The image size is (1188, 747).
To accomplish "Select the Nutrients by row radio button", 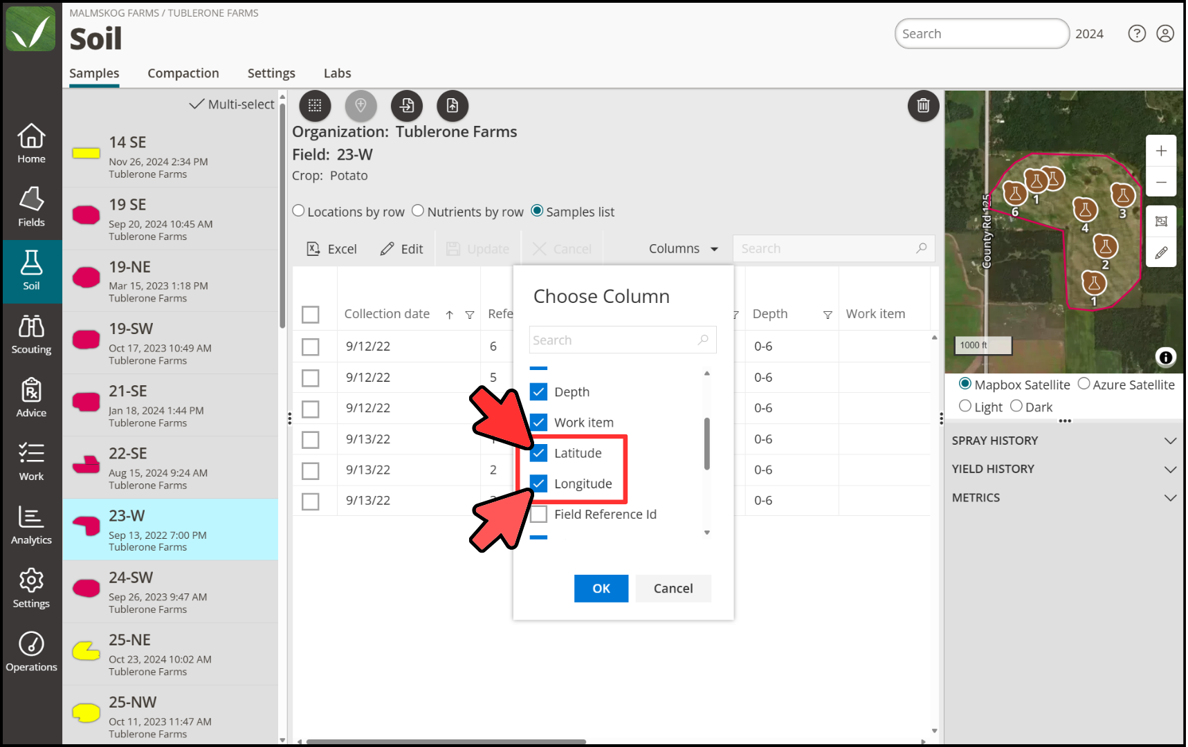I will point(418,210).
